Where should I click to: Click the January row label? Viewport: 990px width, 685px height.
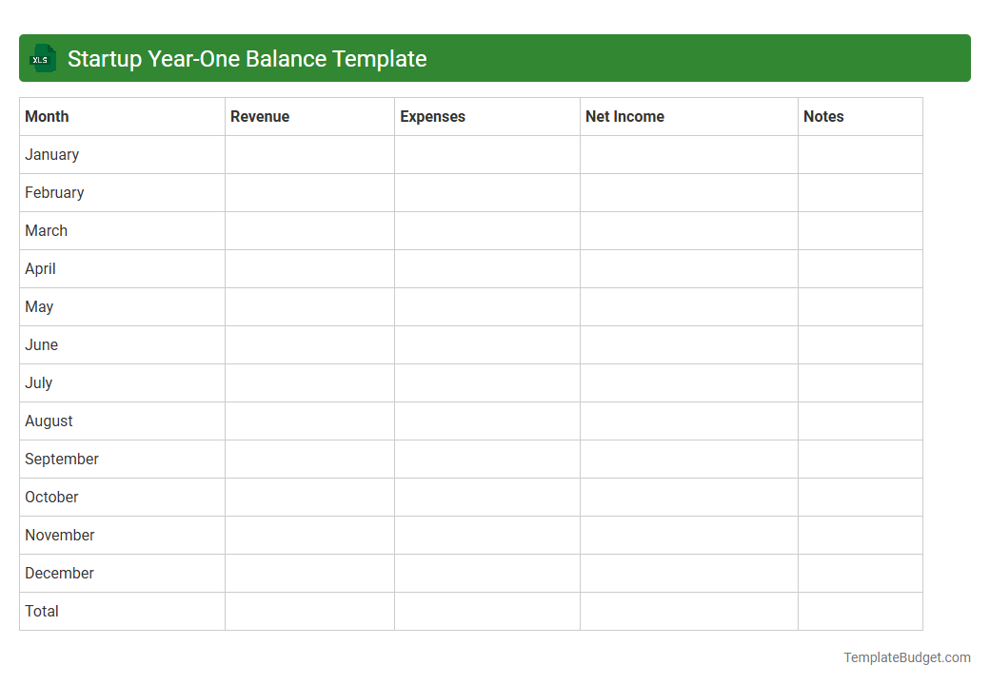click(x=51, y=154)
